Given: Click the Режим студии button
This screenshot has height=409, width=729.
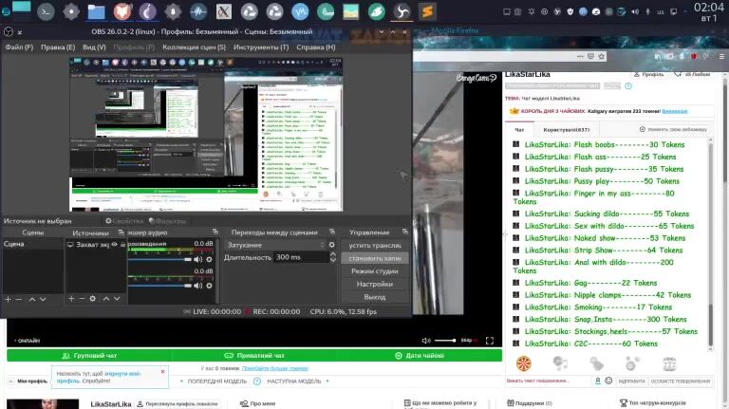Looking at the screenshot, I should 374,270.
